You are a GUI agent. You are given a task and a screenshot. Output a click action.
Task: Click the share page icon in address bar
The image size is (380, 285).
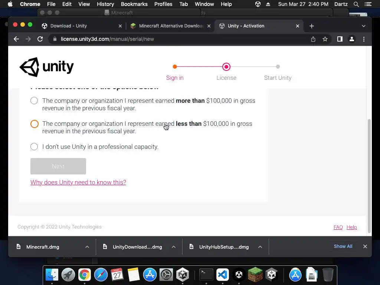coord(313,39)
